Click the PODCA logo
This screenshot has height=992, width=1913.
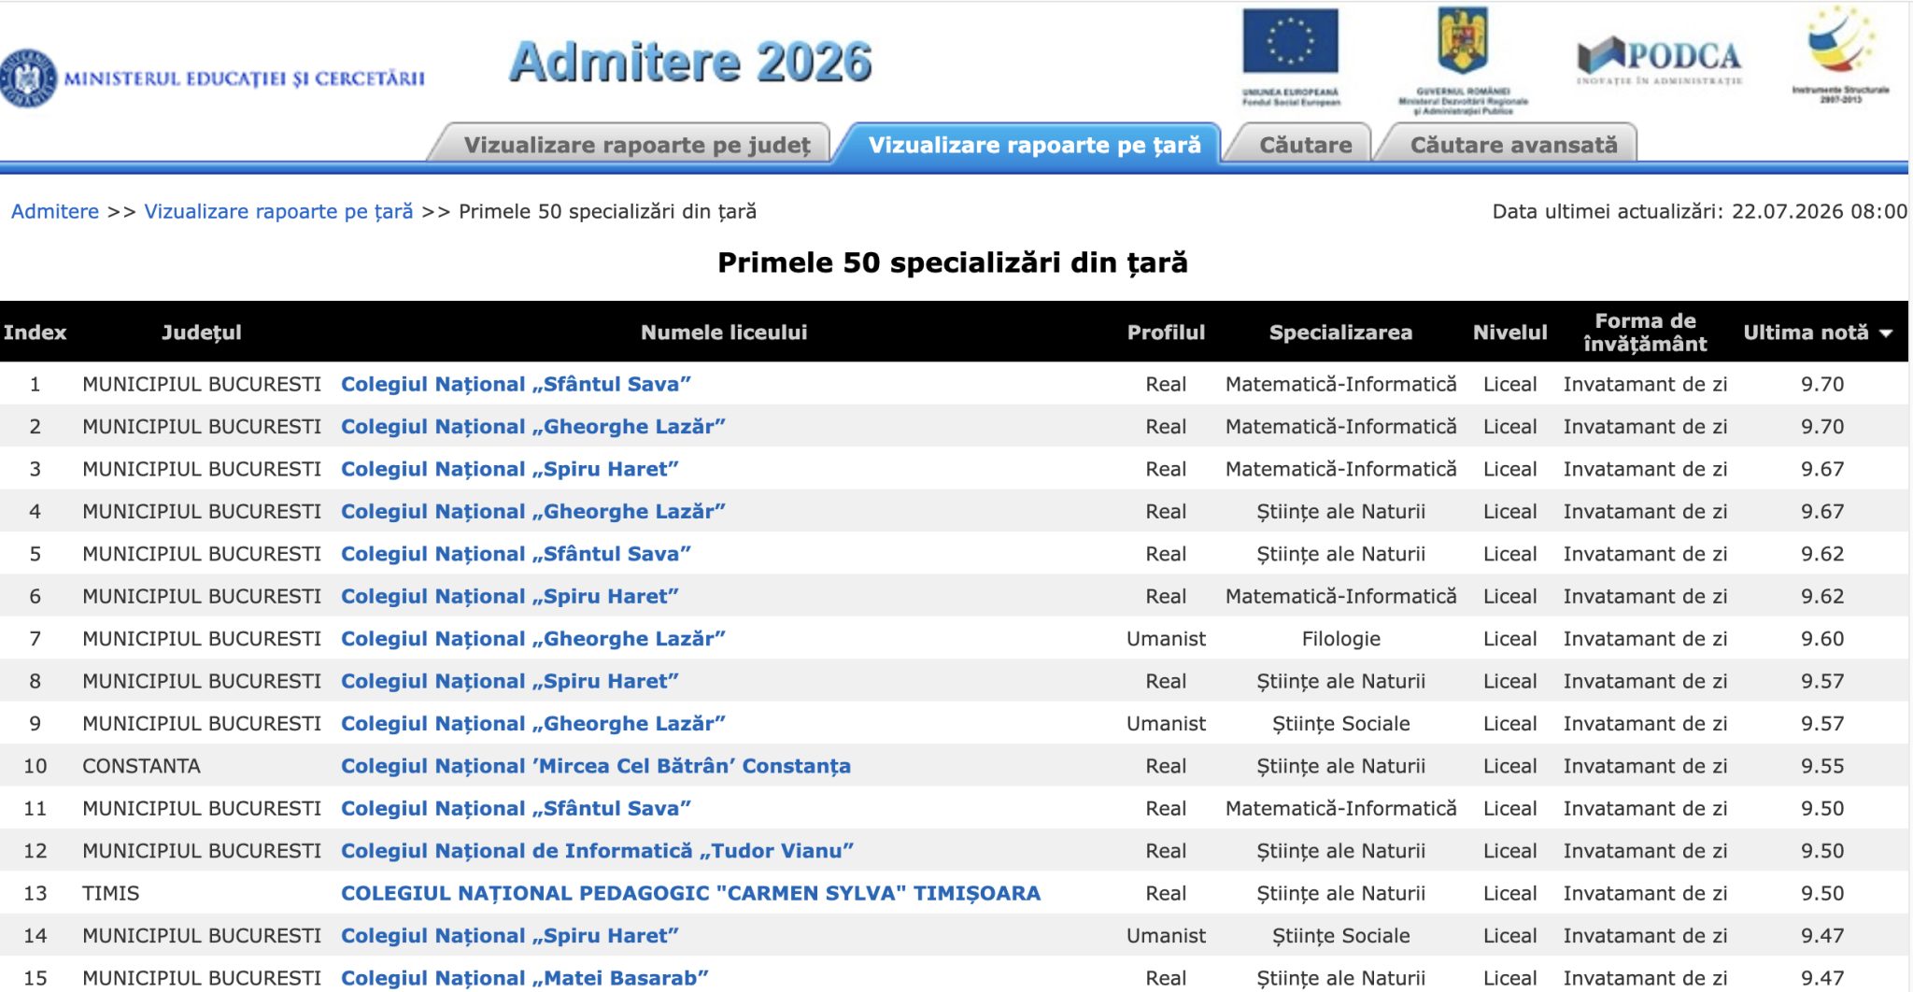pyautogui.click(x=1659, y=60)
